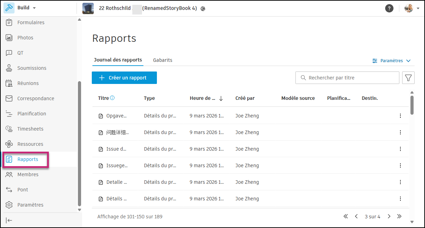Viewport: 425px width, 228px height.
Task: Go to the next page of reports
Action: coord(389,216)
